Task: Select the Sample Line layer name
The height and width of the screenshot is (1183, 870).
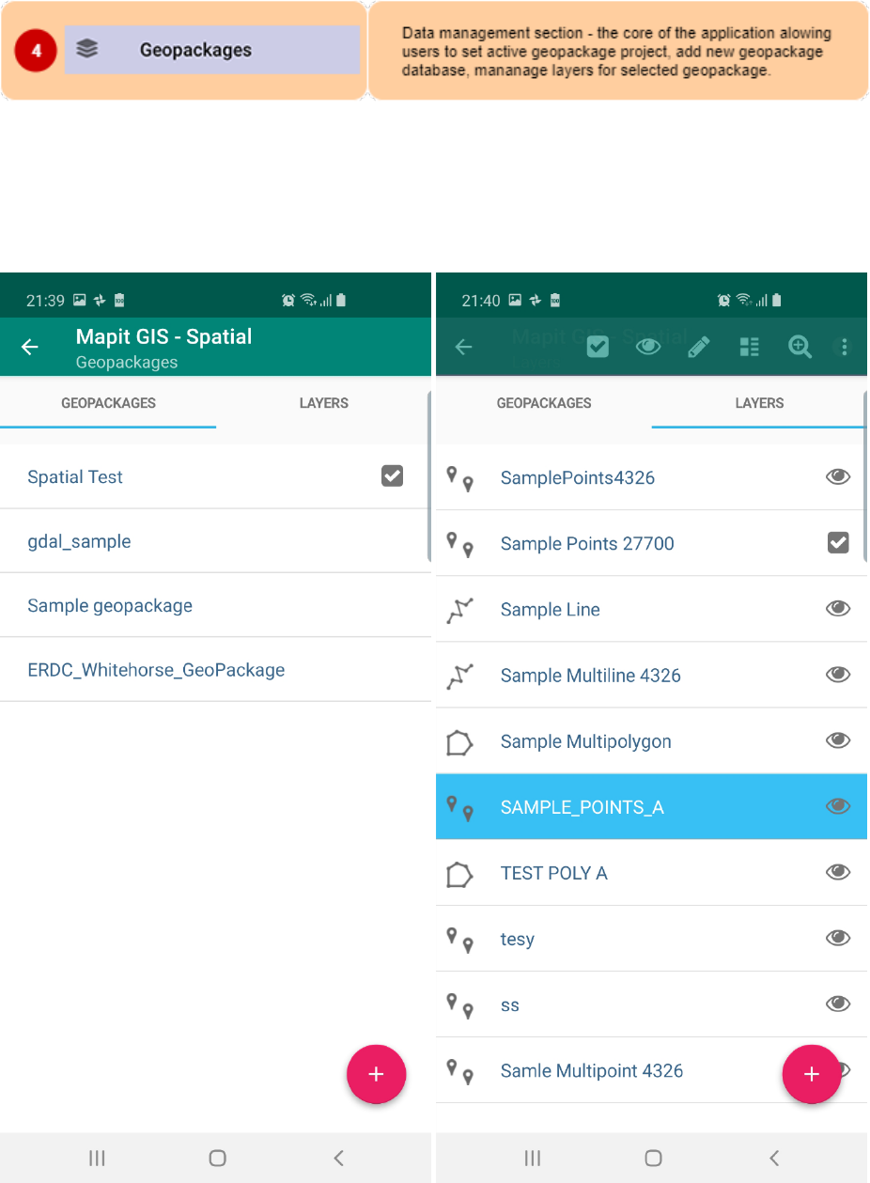Action: coord(551,610)
